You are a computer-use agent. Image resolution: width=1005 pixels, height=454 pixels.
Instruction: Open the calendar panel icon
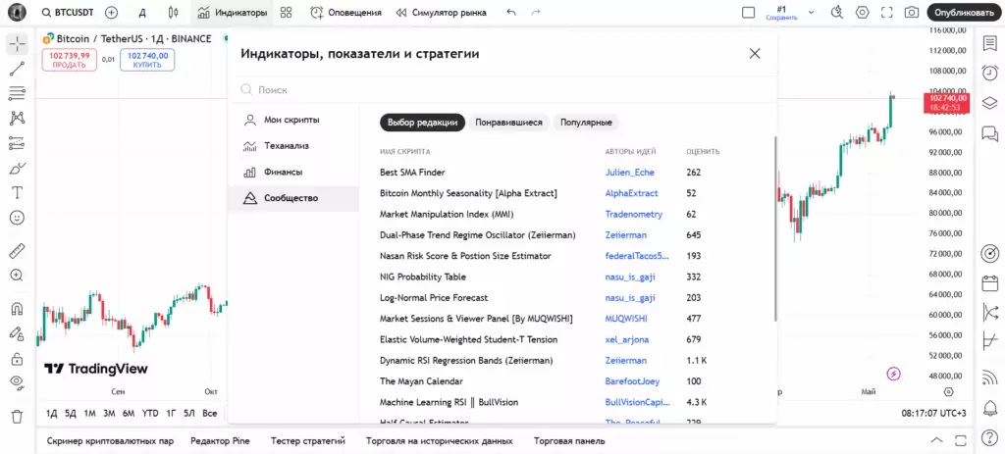pyautogui.click(x=989, y=282)
